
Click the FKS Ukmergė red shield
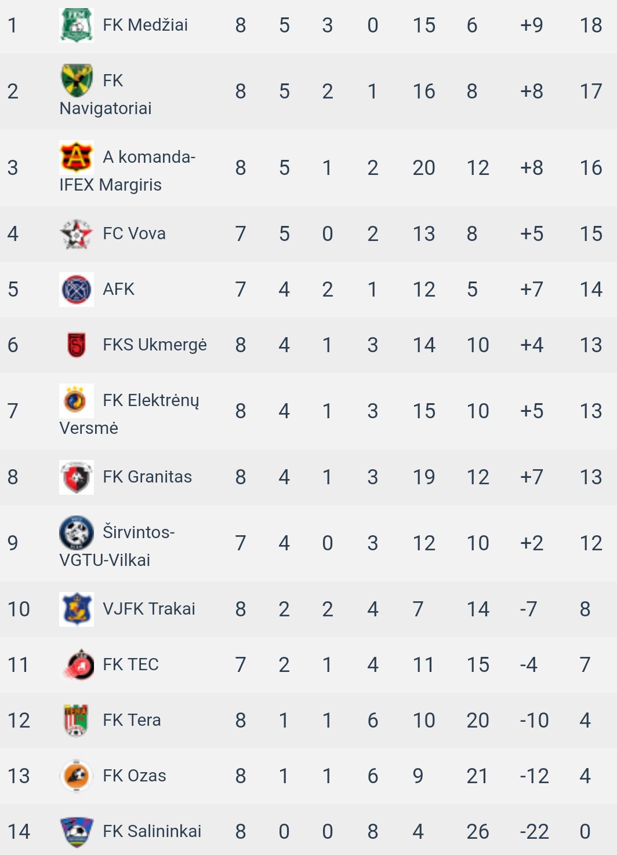(x=77, y=345)
